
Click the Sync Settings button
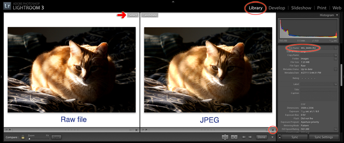324,137
